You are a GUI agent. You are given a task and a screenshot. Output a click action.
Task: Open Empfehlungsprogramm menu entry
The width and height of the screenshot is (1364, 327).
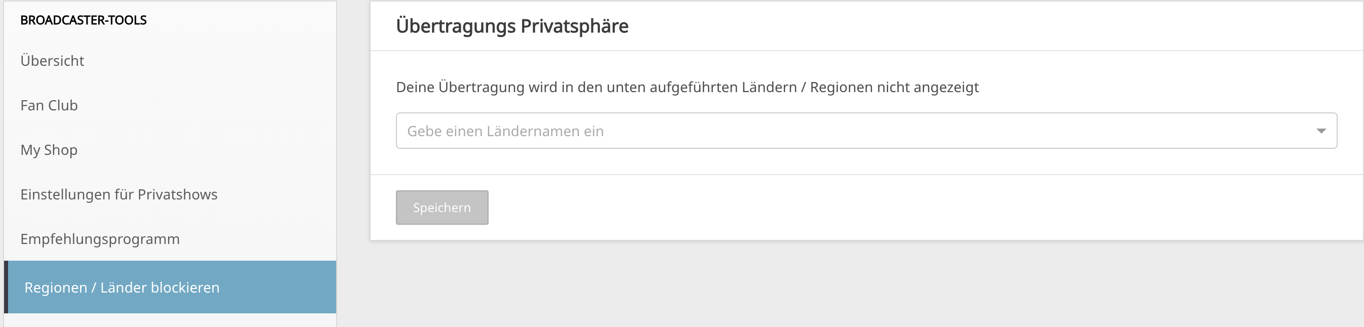click(100, 238)
